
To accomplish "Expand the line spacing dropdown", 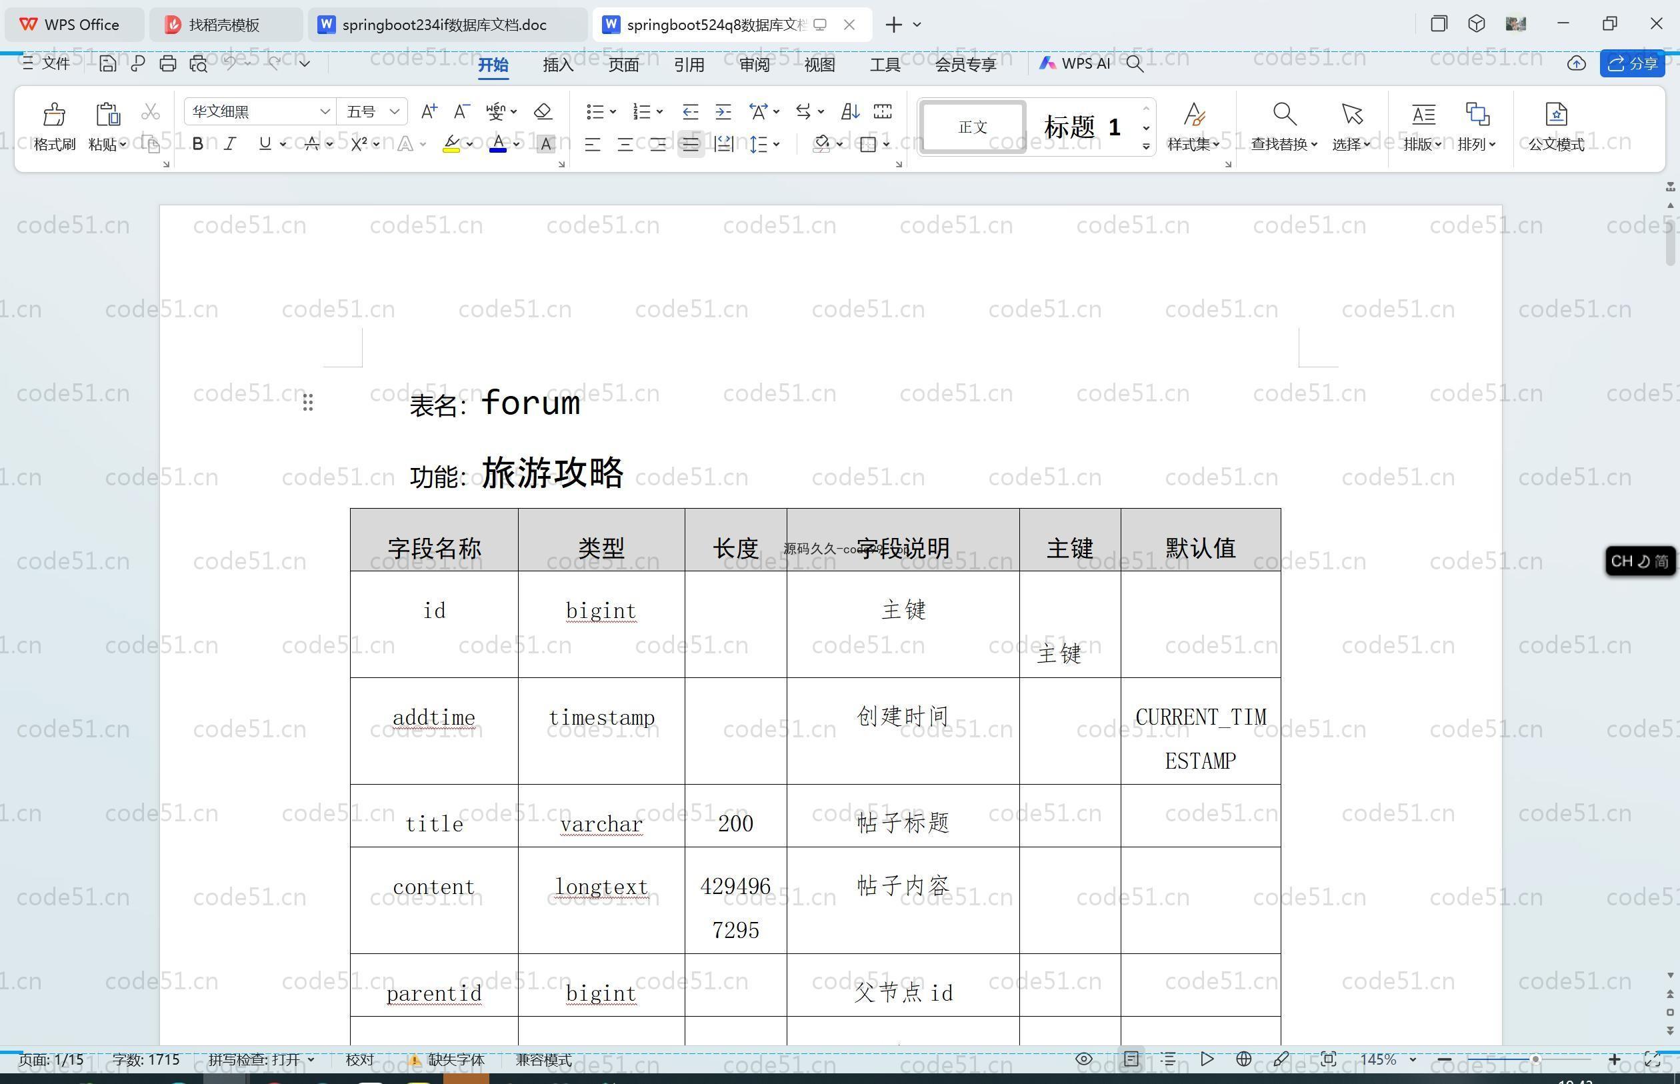I will click(776, 144).
